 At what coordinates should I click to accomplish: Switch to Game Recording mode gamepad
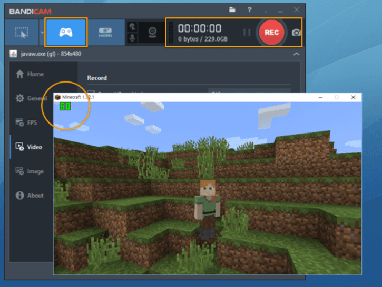(x=66, y=32)
